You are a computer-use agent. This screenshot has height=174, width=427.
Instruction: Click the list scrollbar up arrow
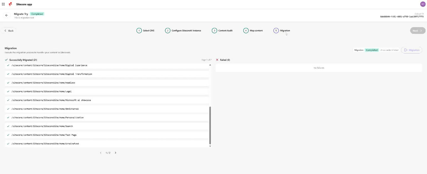(210, 65)
